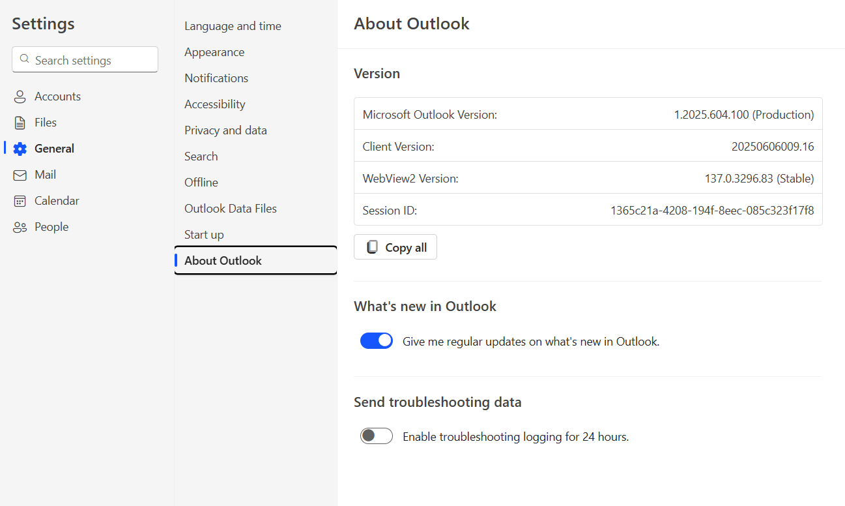Select the Mail envelope icon
This screenshot has height=506, width=845.
[20, 174]
